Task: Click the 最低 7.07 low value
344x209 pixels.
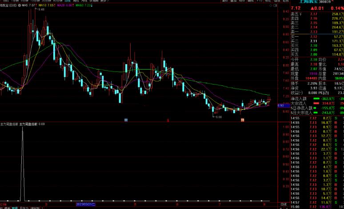Action: point(314,69)
